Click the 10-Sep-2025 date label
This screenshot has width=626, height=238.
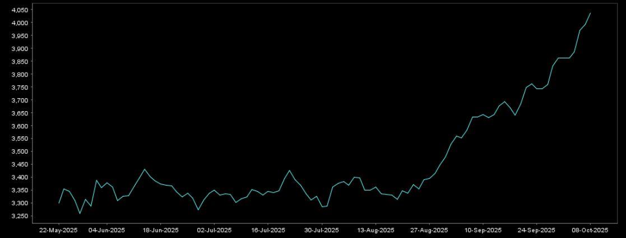pyautogui.click(x=483, y=230)
